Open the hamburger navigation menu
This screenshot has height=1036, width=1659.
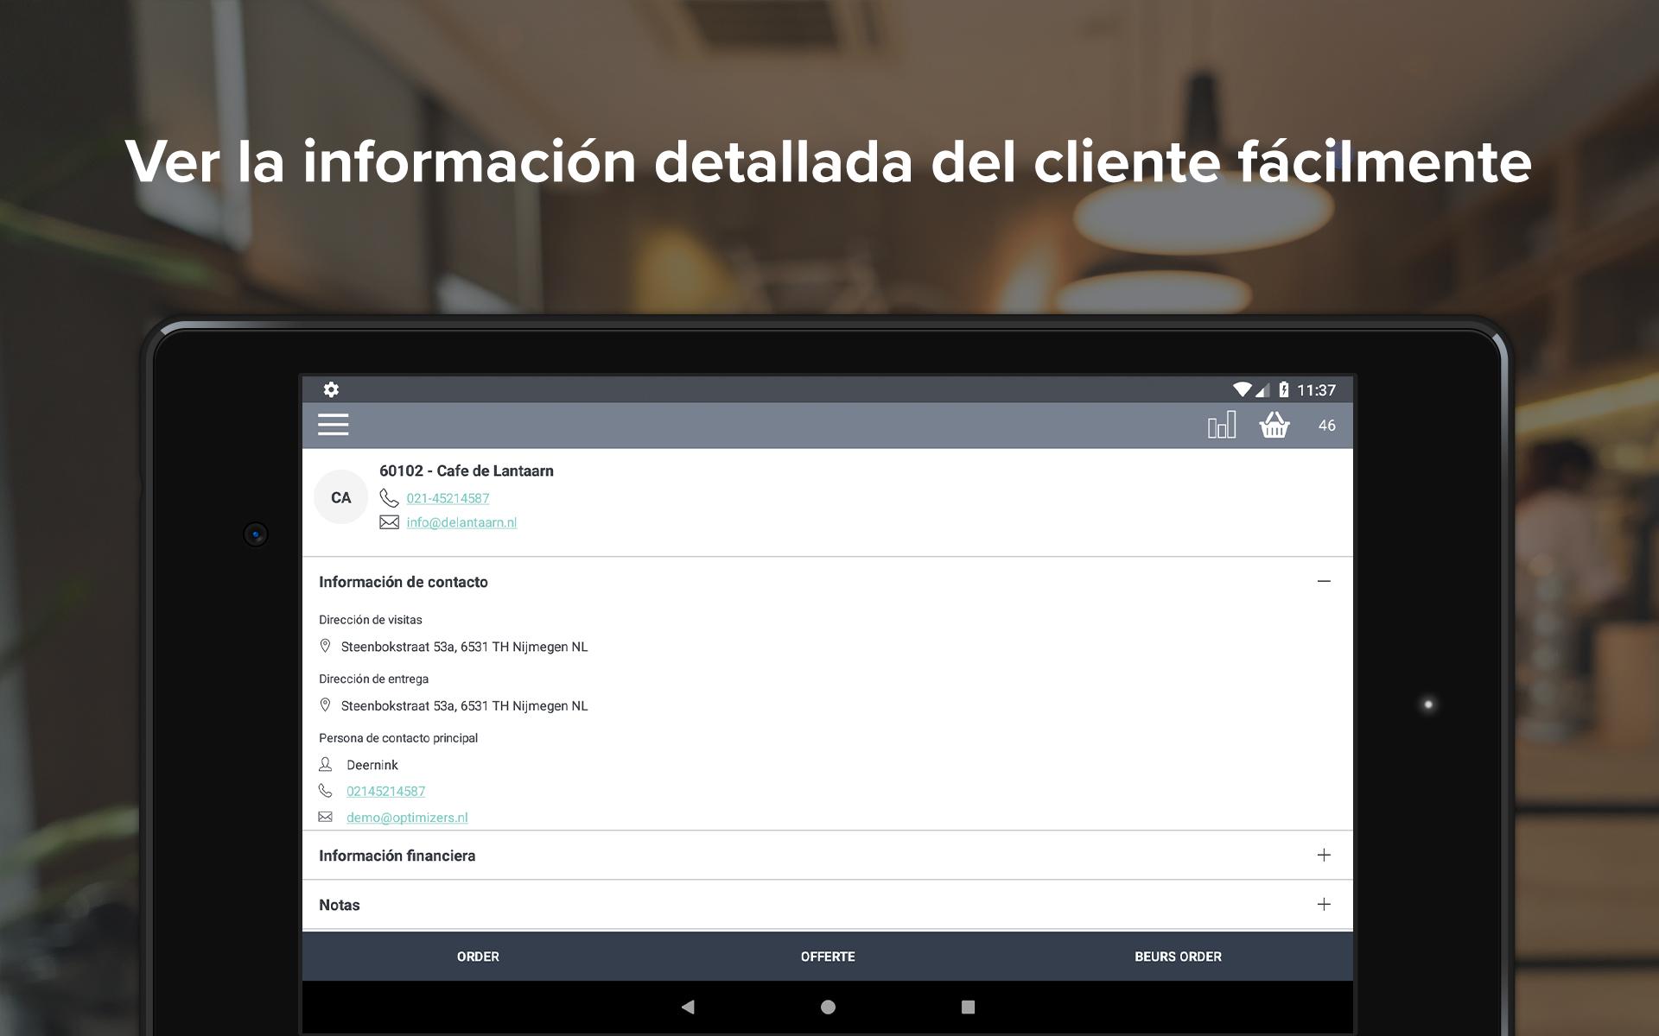coord(333,425)
